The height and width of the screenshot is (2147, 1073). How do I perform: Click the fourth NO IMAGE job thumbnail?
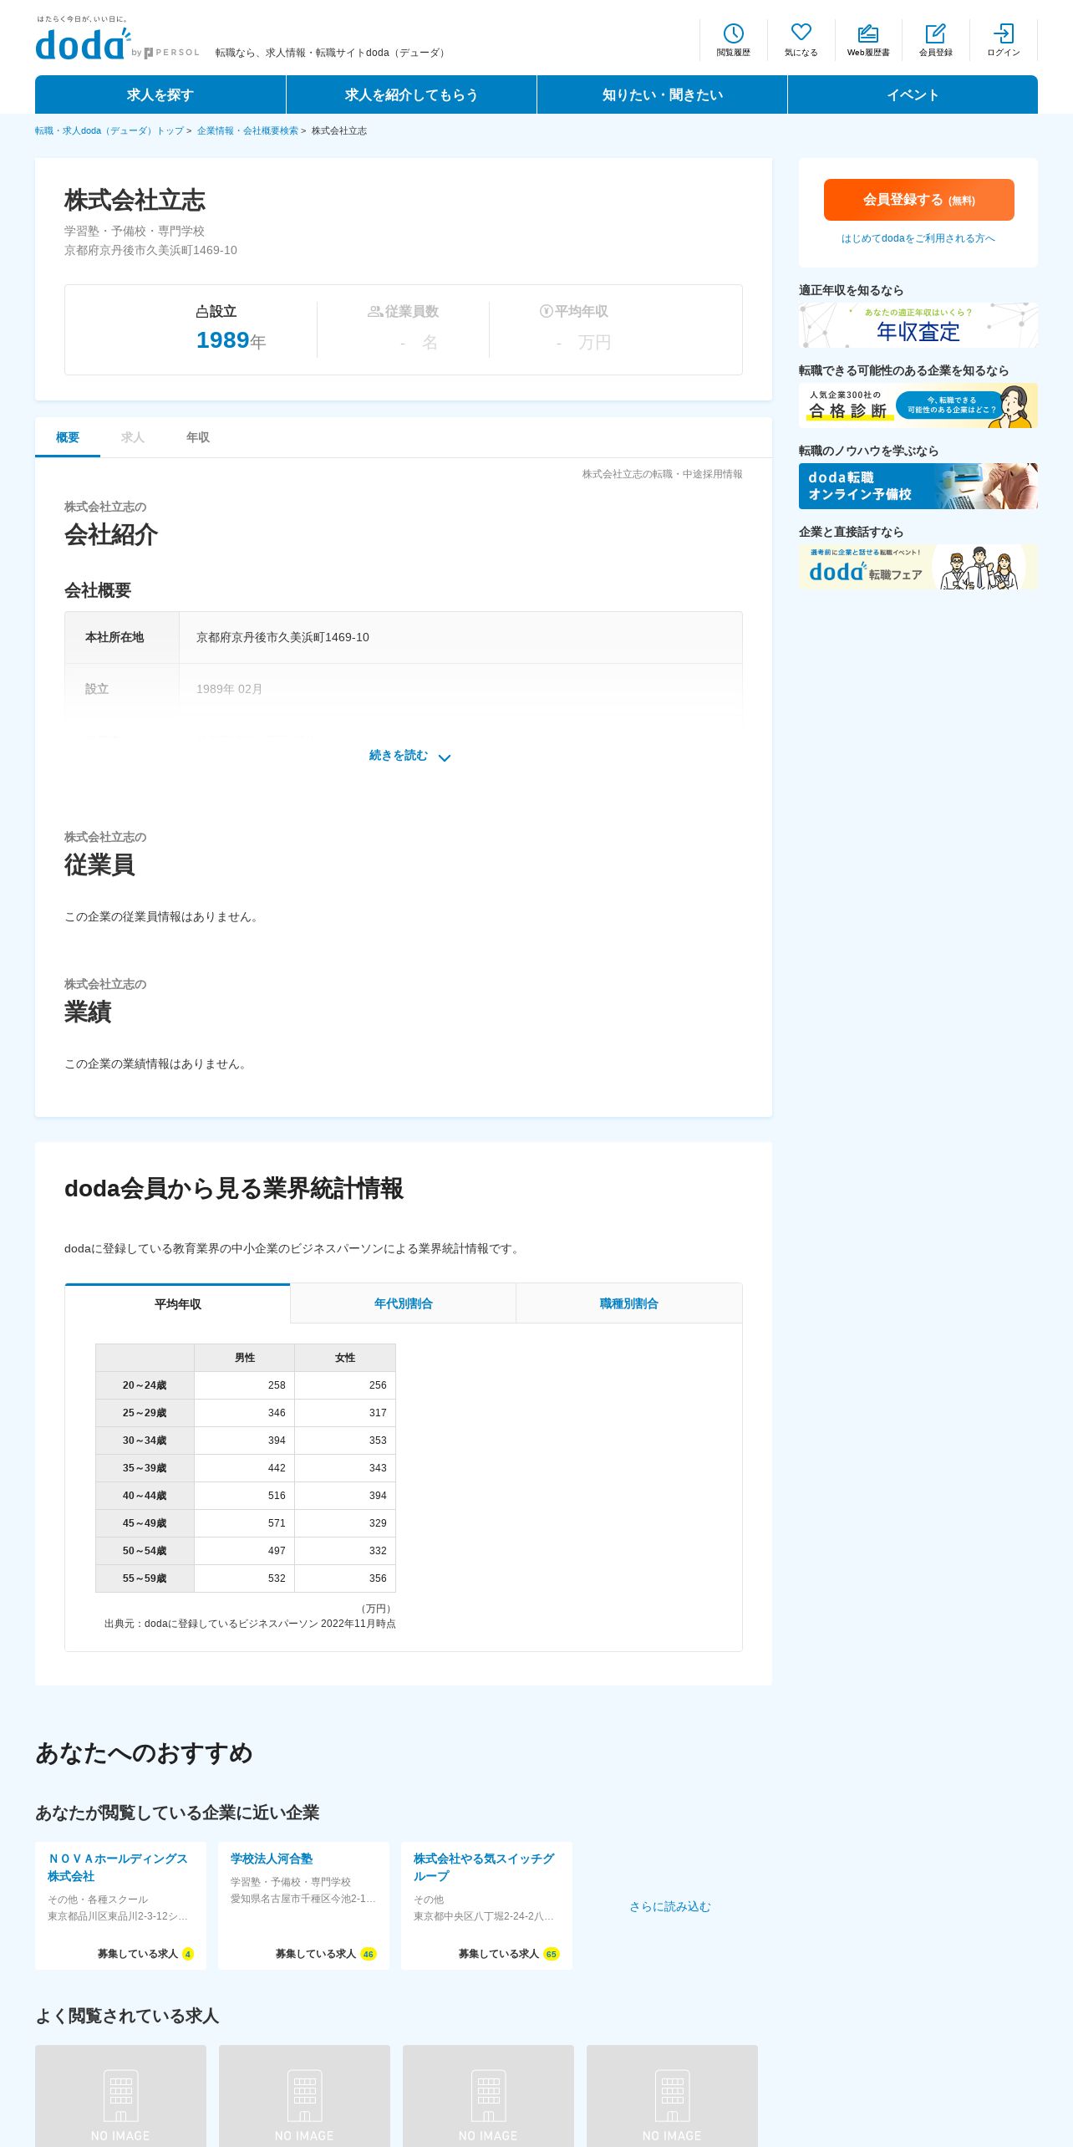click(672, 2096)
